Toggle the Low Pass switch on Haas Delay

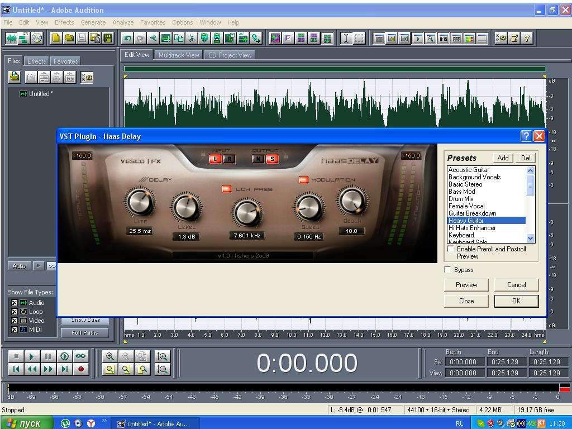tap(226, 189)
